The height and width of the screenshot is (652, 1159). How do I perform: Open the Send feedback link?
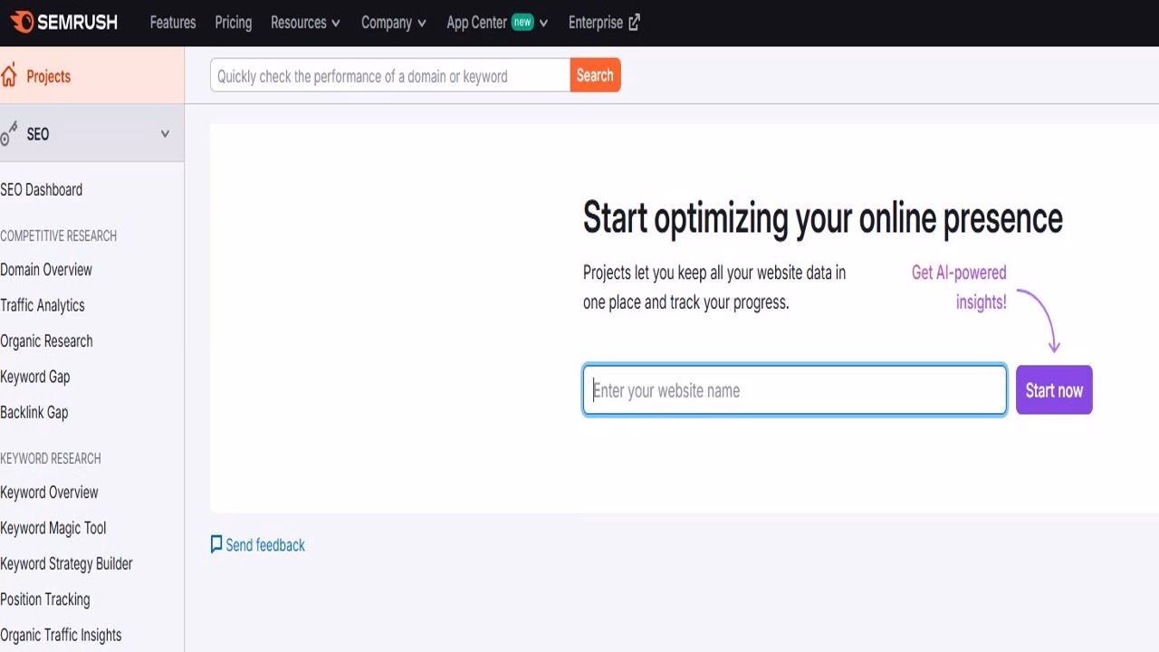264,544
